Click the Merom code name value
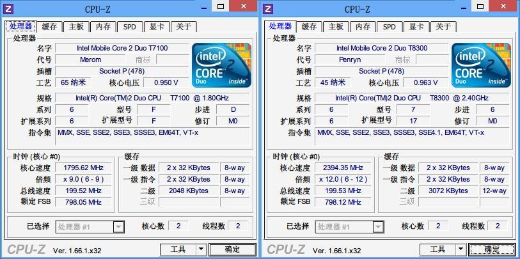The width and height of the screenshot is (520, 259). (91, 59)
